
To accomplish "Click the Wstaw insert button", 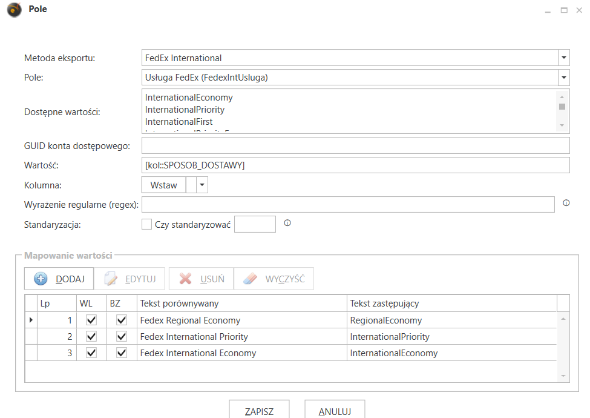I will tap(163, 185).
